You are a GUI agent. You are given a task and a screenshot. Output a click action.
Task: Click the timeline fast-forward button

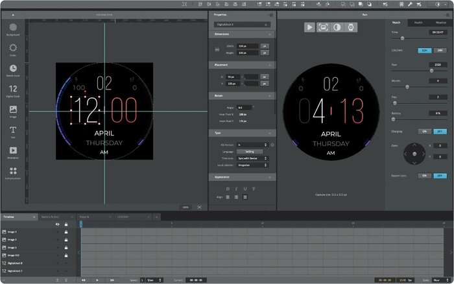pos(112,280)
